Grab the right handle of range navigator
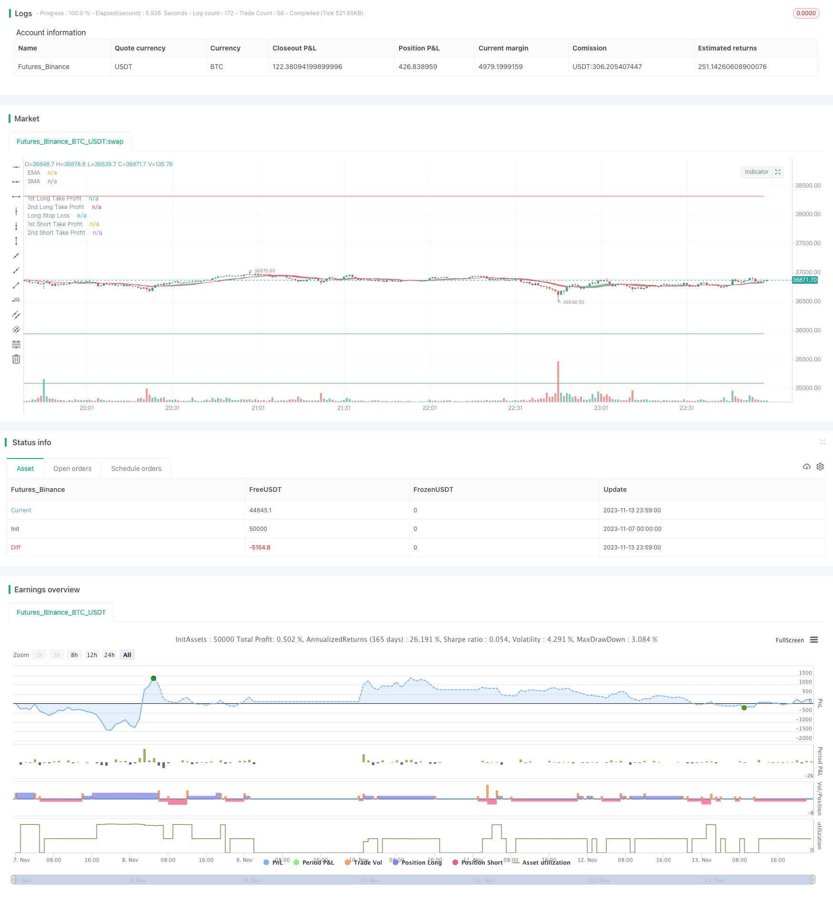833x898 pixels. (x=813, y=879)
